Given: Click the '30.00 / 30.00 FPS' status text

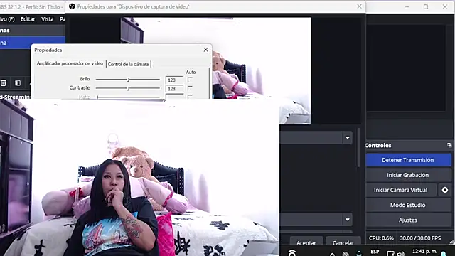Looking at the screenshot, I should coord(420,238).
